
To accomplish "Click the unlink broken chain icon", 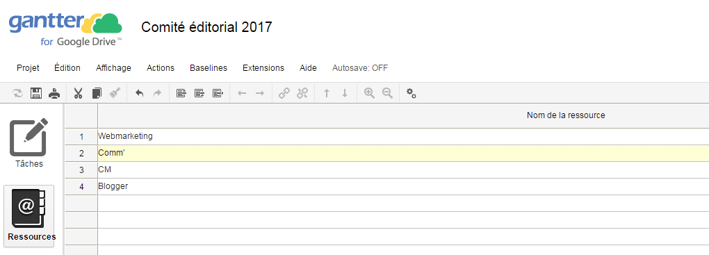I will pyautogui.click(x=302, y=94).
